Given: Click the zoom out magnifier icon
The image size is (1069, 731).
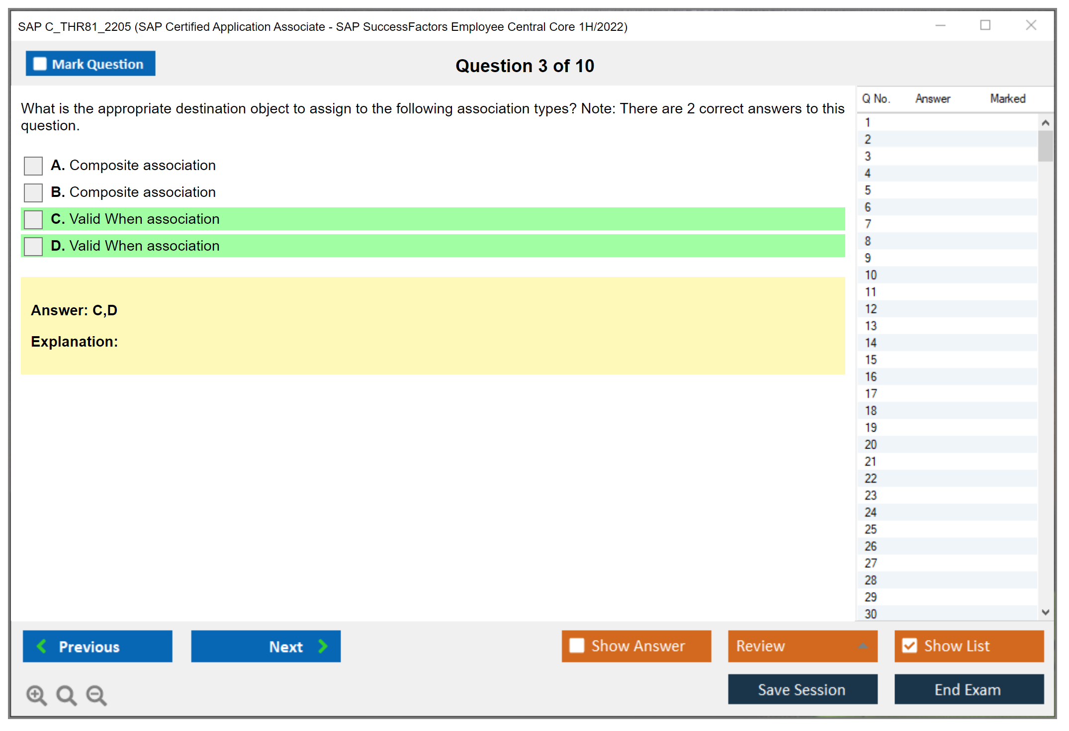Looking at the screenshot, I should [x=96, y=695].
